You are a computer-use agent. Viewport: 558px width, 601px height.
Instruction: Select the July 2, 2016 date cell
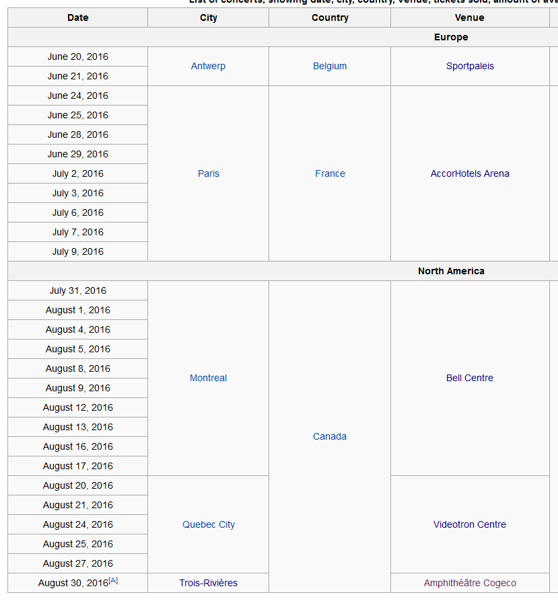pos(78,173)
